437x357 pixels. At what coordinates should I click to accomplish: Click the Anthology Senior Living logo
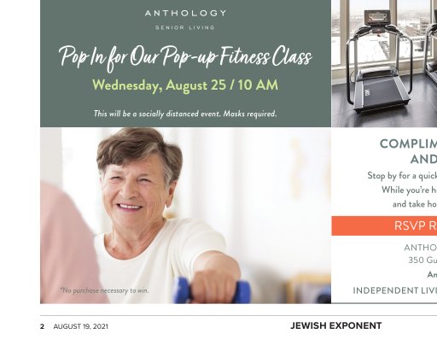tap(185, 20)
